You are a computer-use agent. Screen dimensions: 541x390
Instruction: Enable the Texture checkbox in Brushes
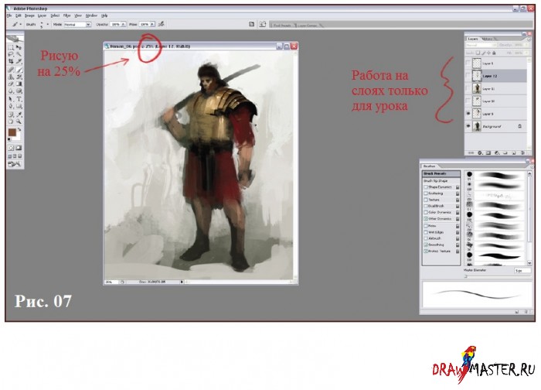(x=426, y=200)
